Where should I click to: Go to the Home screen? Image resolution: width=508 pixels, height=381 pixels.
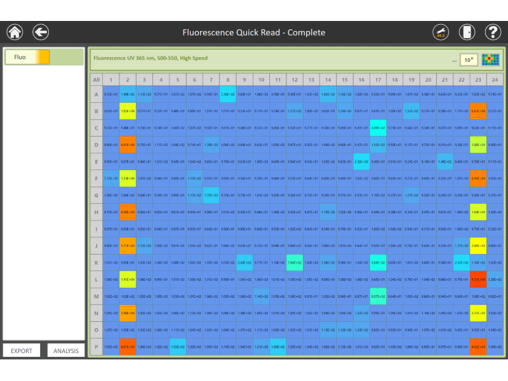(14, 32)
